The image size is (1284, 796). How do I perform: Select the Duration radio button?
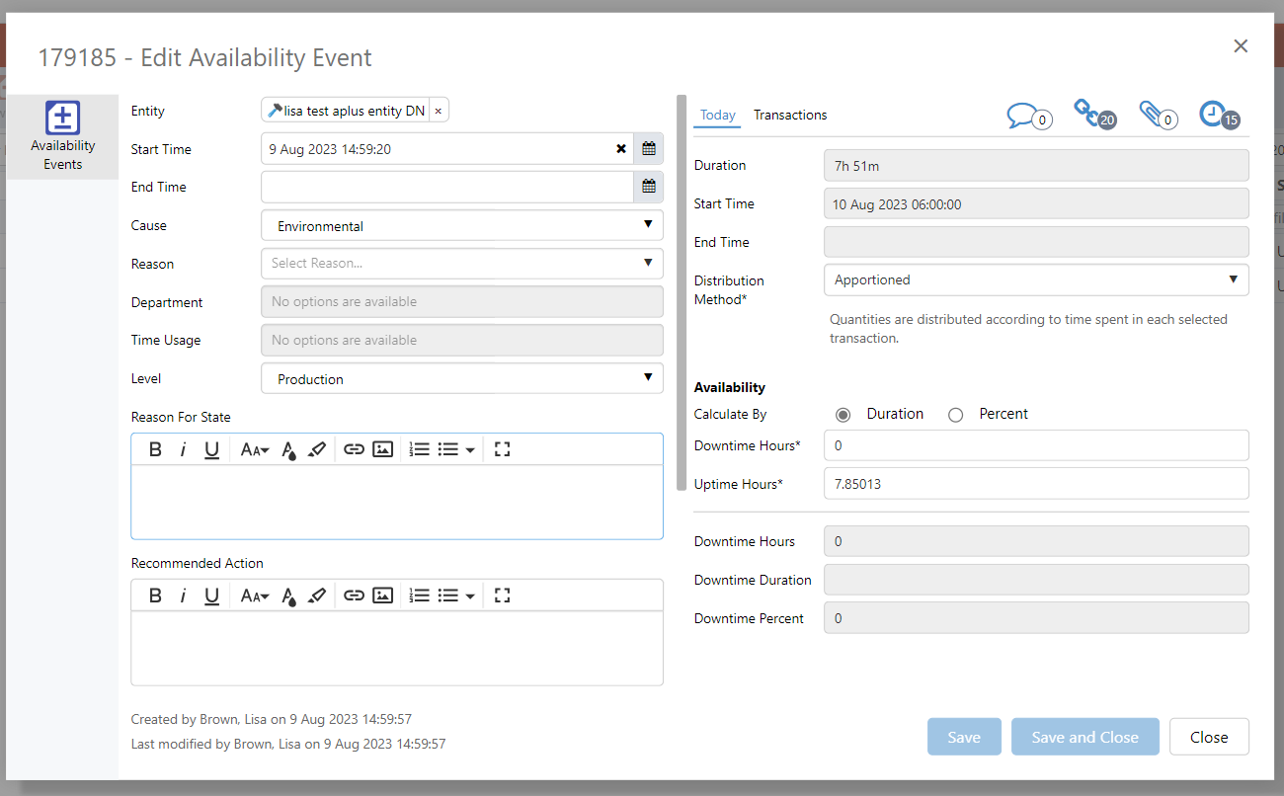coord(843,415)
